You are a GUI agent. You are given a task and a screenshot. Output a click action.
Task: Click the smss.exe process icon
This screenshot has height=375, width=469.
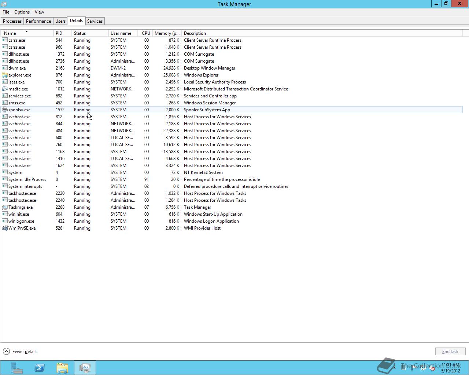(5, 103)
